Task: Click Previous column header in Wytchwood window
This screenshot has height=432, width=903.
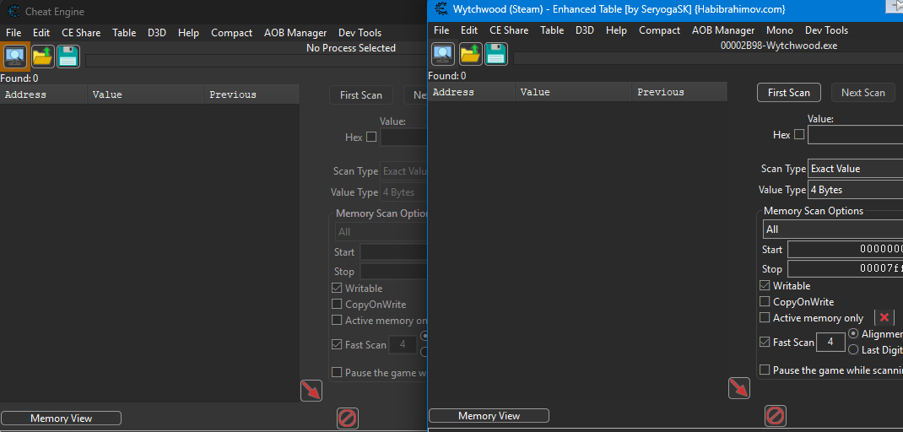Action: point(679,92)
